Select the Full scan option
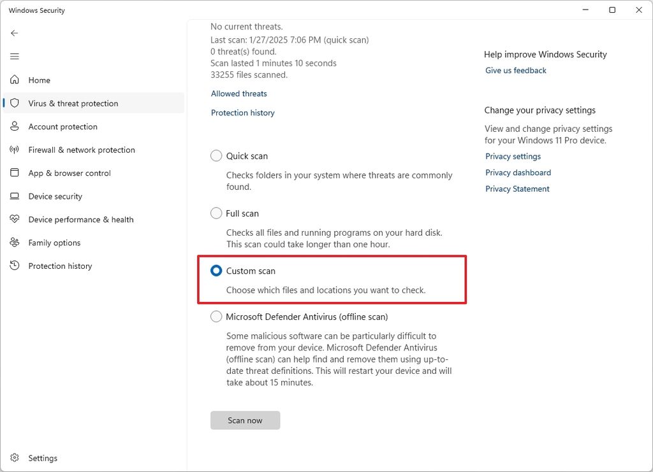The width and height of the screenshot is (653, 472). [216, 213]
